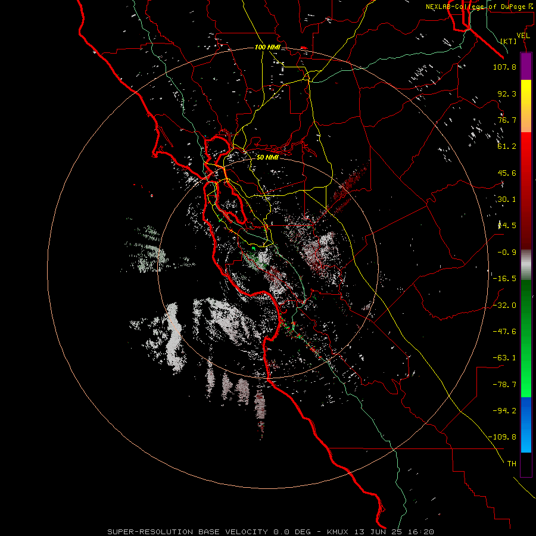This screenshot has height=536, width=536.
Task: Click the -94.2 scale value
Action: (x=504, y=411)
